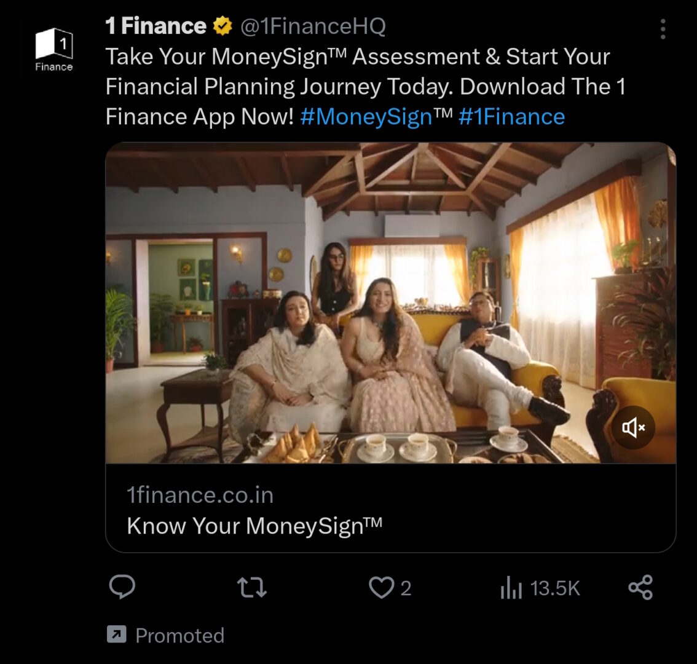Open the 1finance.co.in website link

[200, 496]
